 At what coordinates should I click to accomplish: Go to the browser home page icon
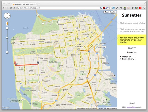pos(14,8)
